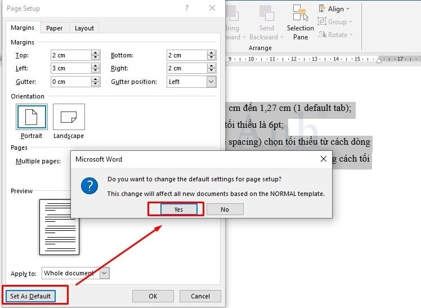Click the Gutter value field
The width and height of the screenshot is (421, 308).
(71, 82)
